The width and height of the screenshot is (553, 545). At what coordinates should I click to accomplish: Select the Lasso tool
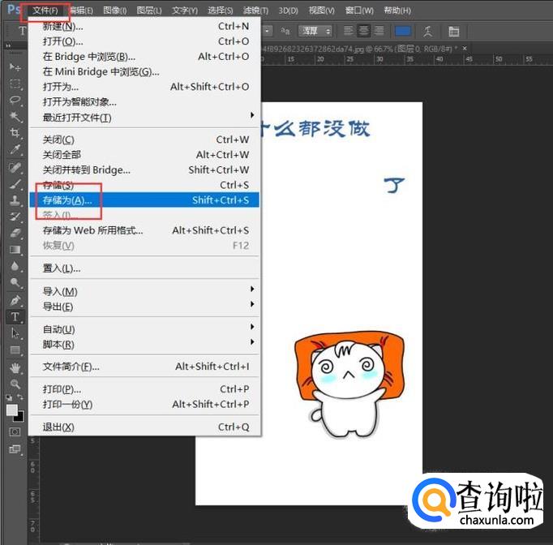[15, 100]
